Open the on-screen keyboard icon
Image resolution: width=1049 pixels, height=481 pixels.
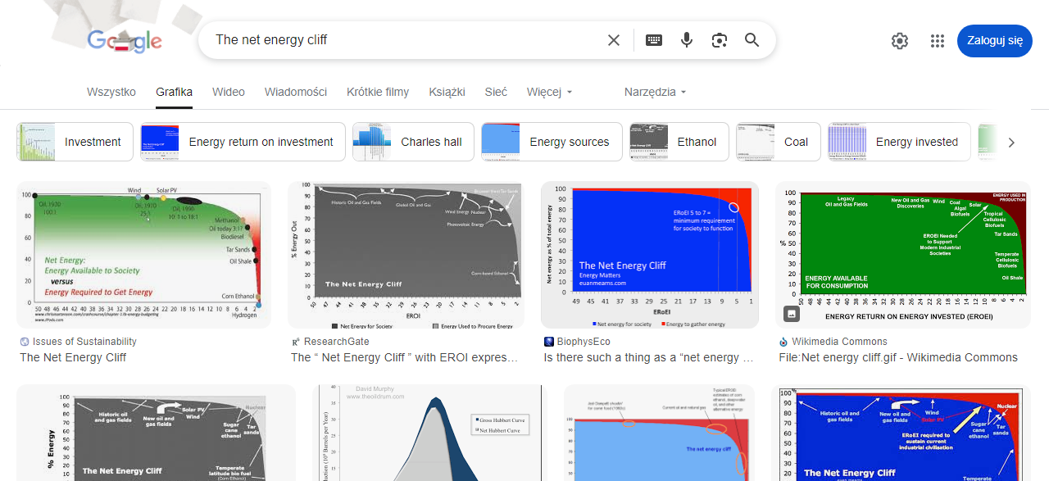(653, 40)
